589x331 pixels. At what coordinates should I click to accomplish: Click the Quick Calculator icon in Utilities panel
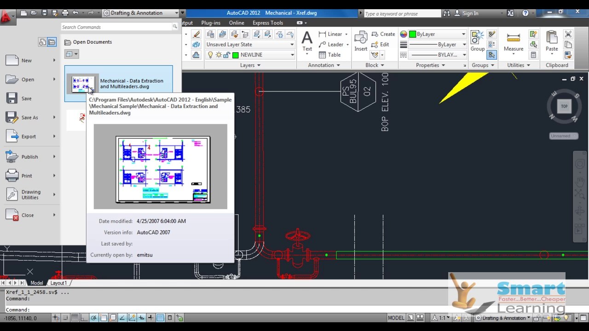click(x=533, y=55)
